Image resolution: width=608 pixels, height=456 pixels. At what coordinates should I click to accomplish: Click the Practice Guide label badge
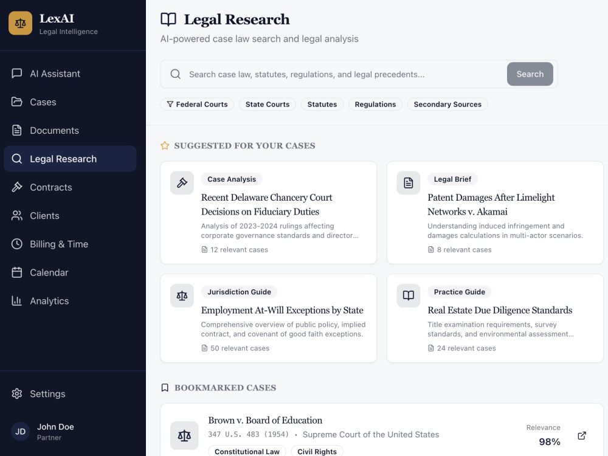coord(460,292)
